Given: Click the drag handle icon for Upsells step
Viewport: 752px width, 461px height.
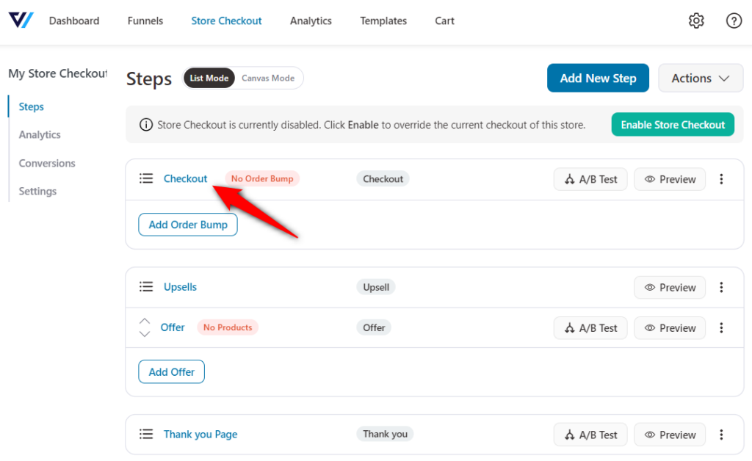Looking at the screenshot, I should coord(146,287).
